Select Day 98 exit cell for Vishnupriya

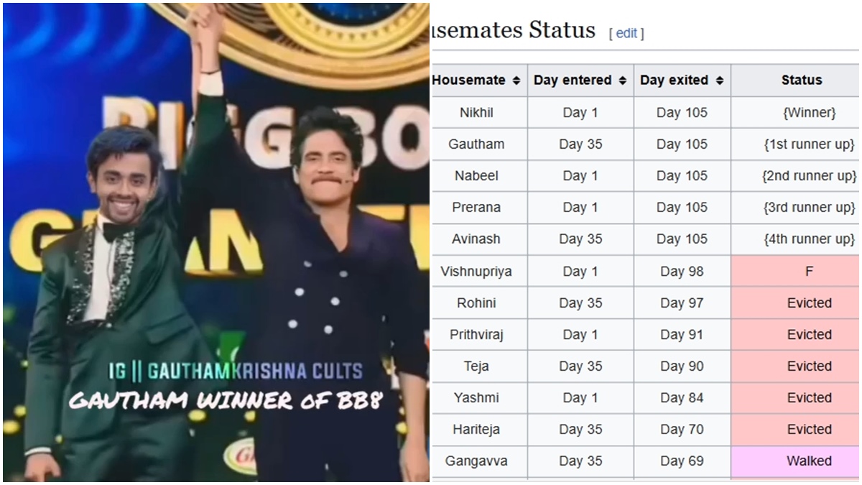(680, 272)
